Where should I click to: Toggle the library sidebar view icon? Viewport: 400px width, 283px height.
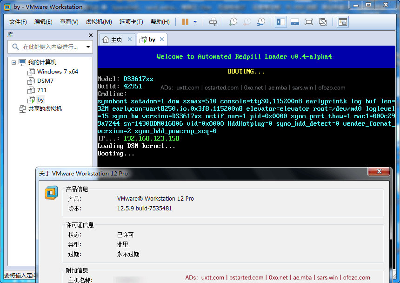pyautogui.click(x=281, y=22)
